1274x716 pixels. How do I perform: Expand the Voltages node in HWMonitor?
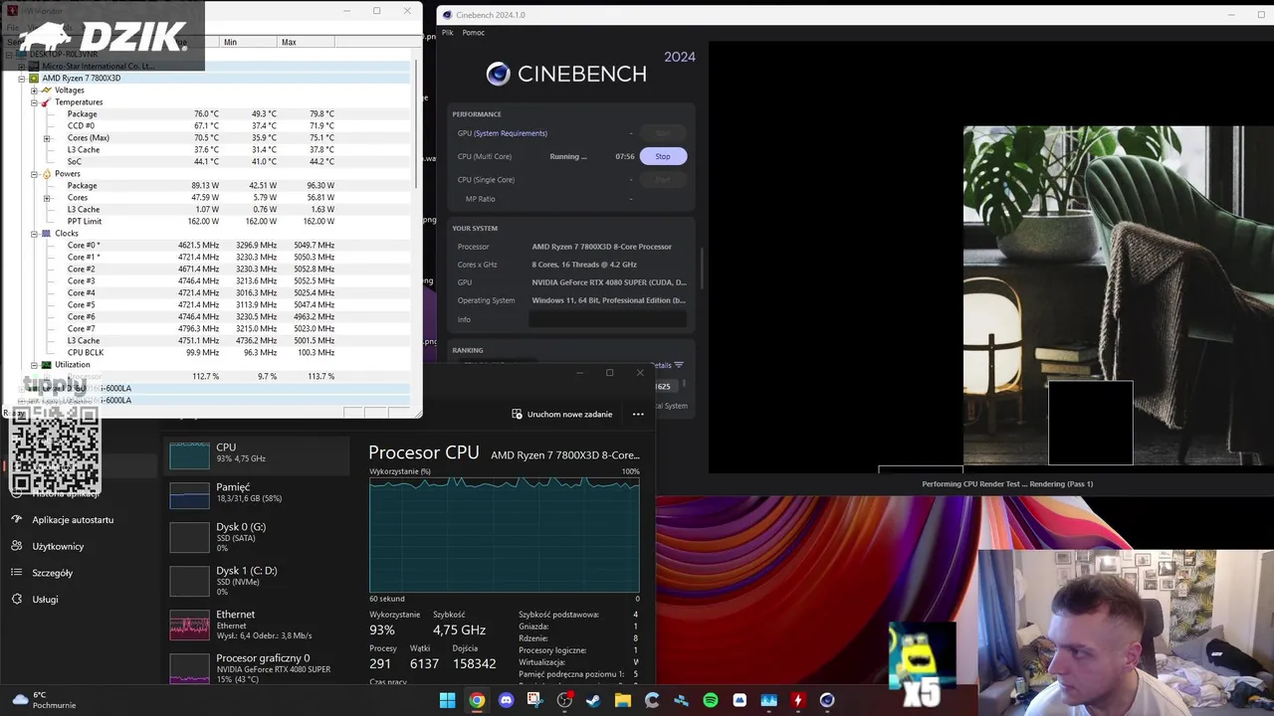pos(34,89)
